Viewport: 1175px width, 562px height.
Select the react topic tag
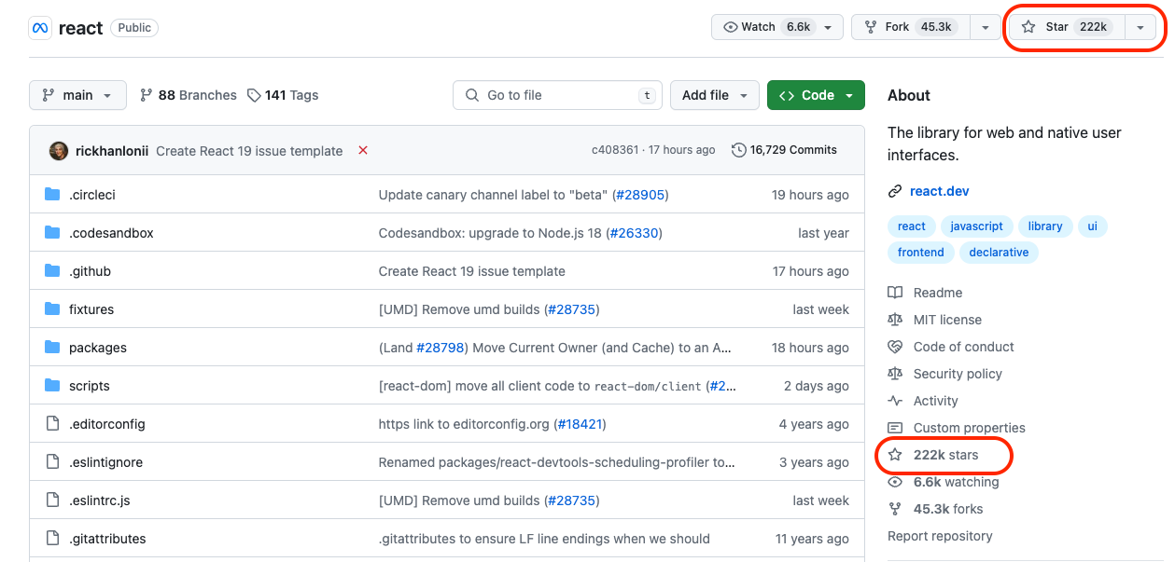(912, 226)
